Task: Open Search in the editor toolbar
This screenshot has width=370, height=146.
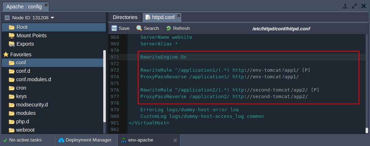Action: (147, 29)
